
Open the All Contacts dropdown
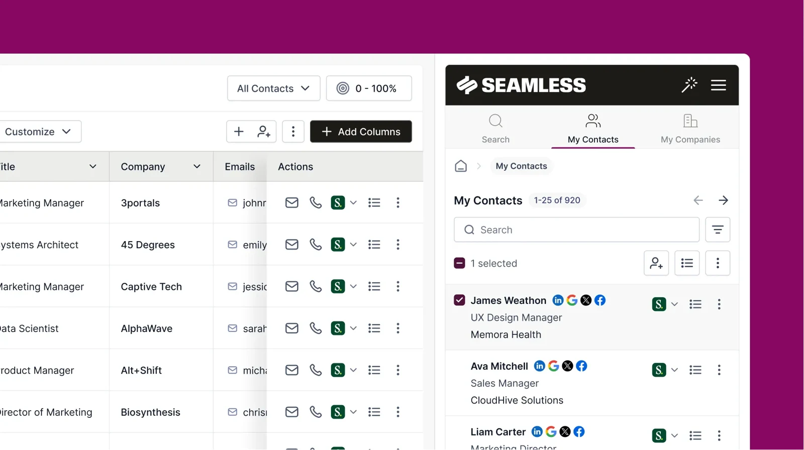coord(274,88)
